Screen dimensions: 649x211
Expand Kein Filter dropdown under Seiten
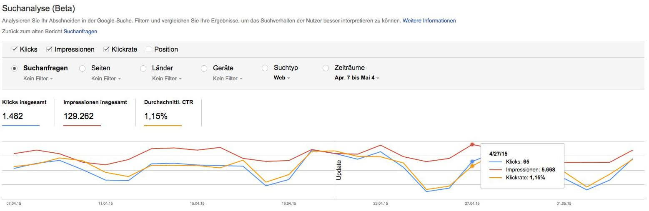(106, 78)
